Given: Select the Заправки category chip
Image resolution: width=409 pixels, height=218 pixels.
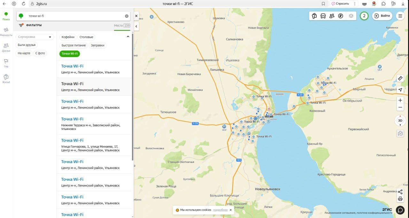Looking at the screenshot, I should coord(97,45).
